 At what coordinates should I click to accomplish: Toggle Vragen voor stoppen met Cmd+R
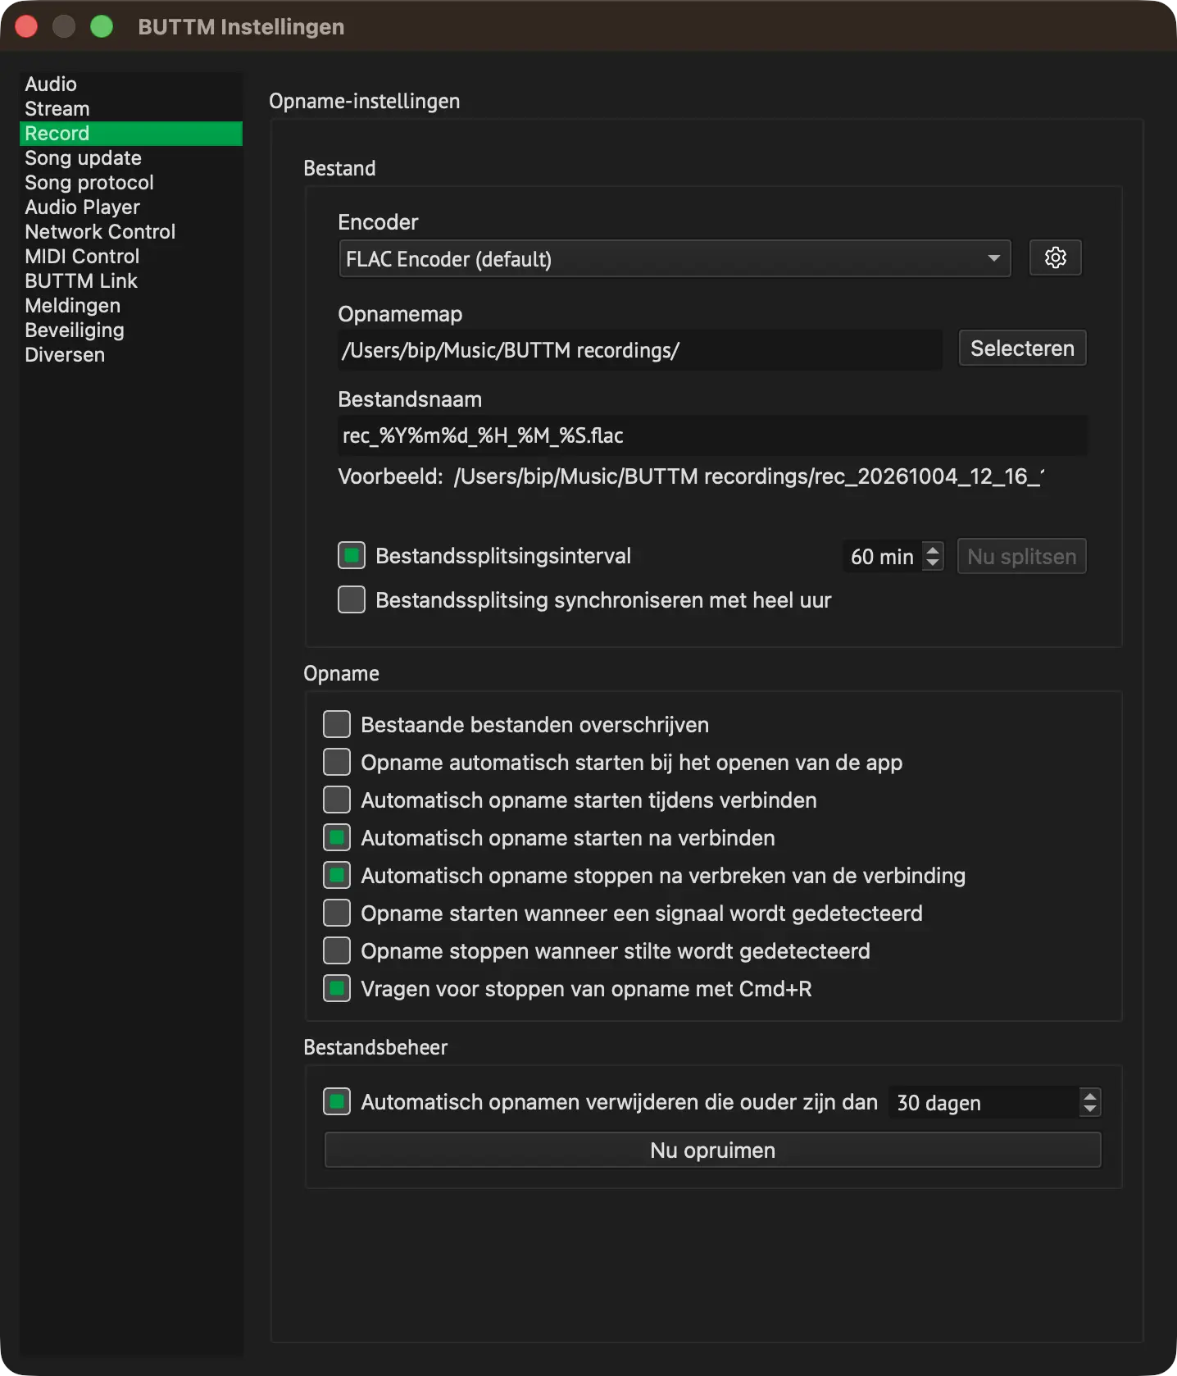(x=337, y=988)
